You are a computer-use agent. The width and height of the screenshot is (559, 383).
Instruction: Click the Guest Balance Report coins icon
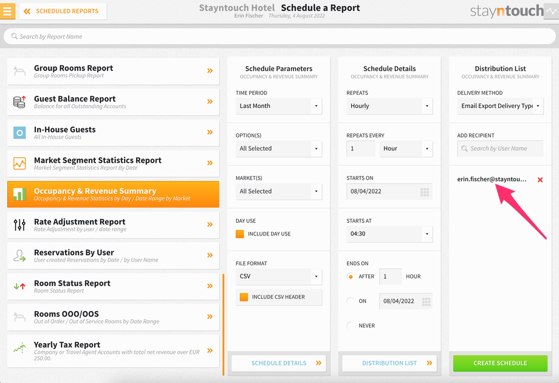[19, 102]
